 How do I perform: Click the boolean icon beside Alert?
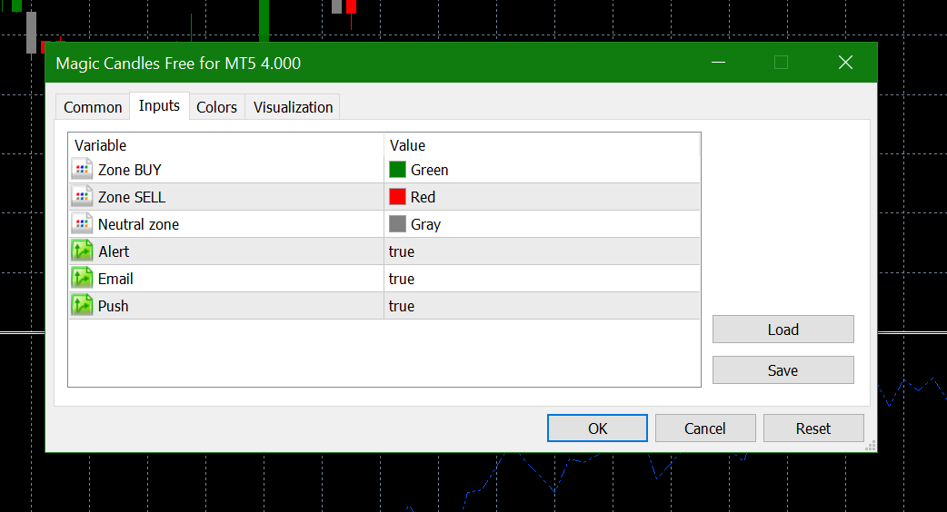pyautogui.click(x=82, y=251)
